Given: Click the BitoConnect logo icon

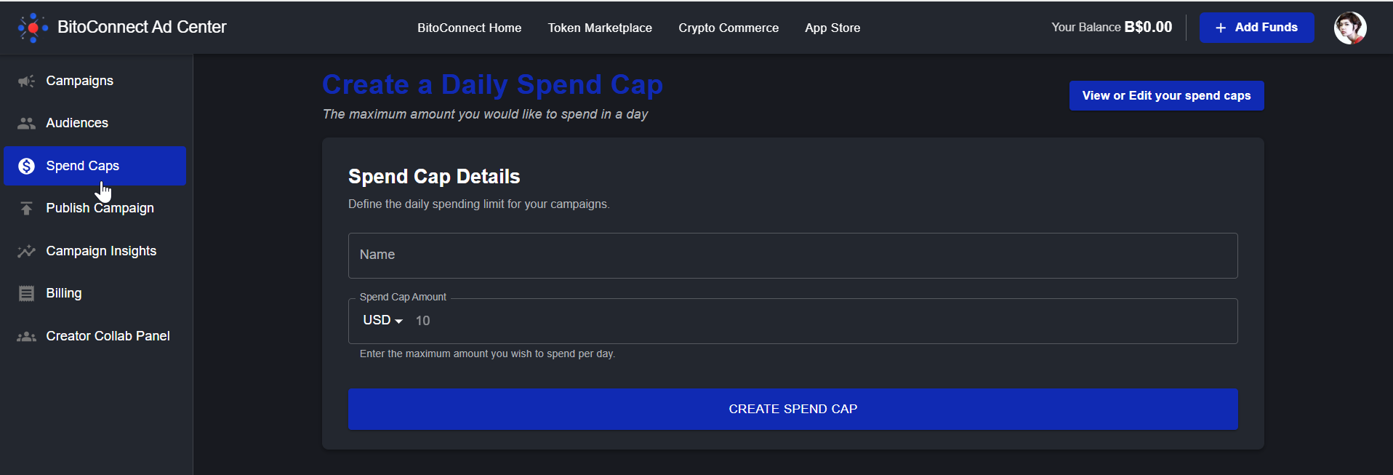Looking at the screenshot, I should pyautogui.click(x=33, y=28).
